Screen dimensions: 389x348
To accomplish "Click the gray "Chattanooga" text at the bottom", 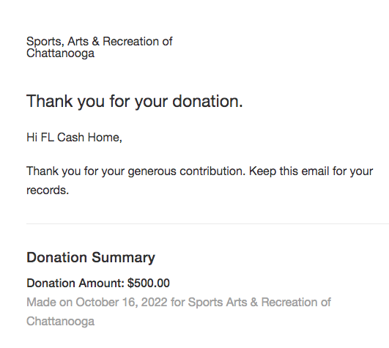I will pos(60,322).
